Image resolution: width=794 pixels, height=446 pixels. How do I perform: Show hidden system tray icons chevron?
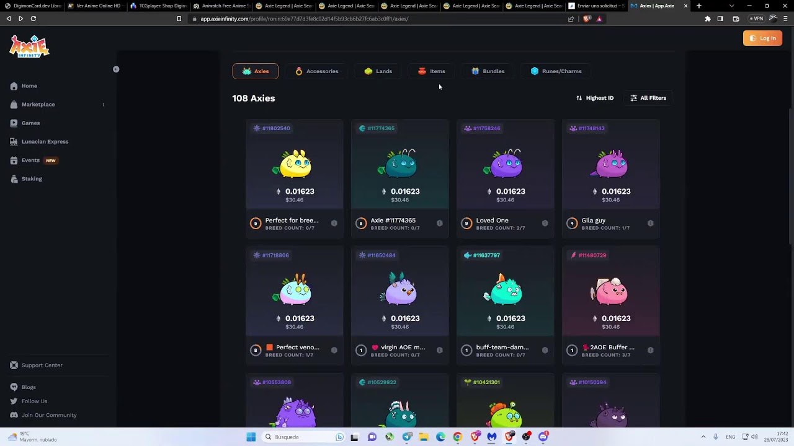[x=703, y=437]
